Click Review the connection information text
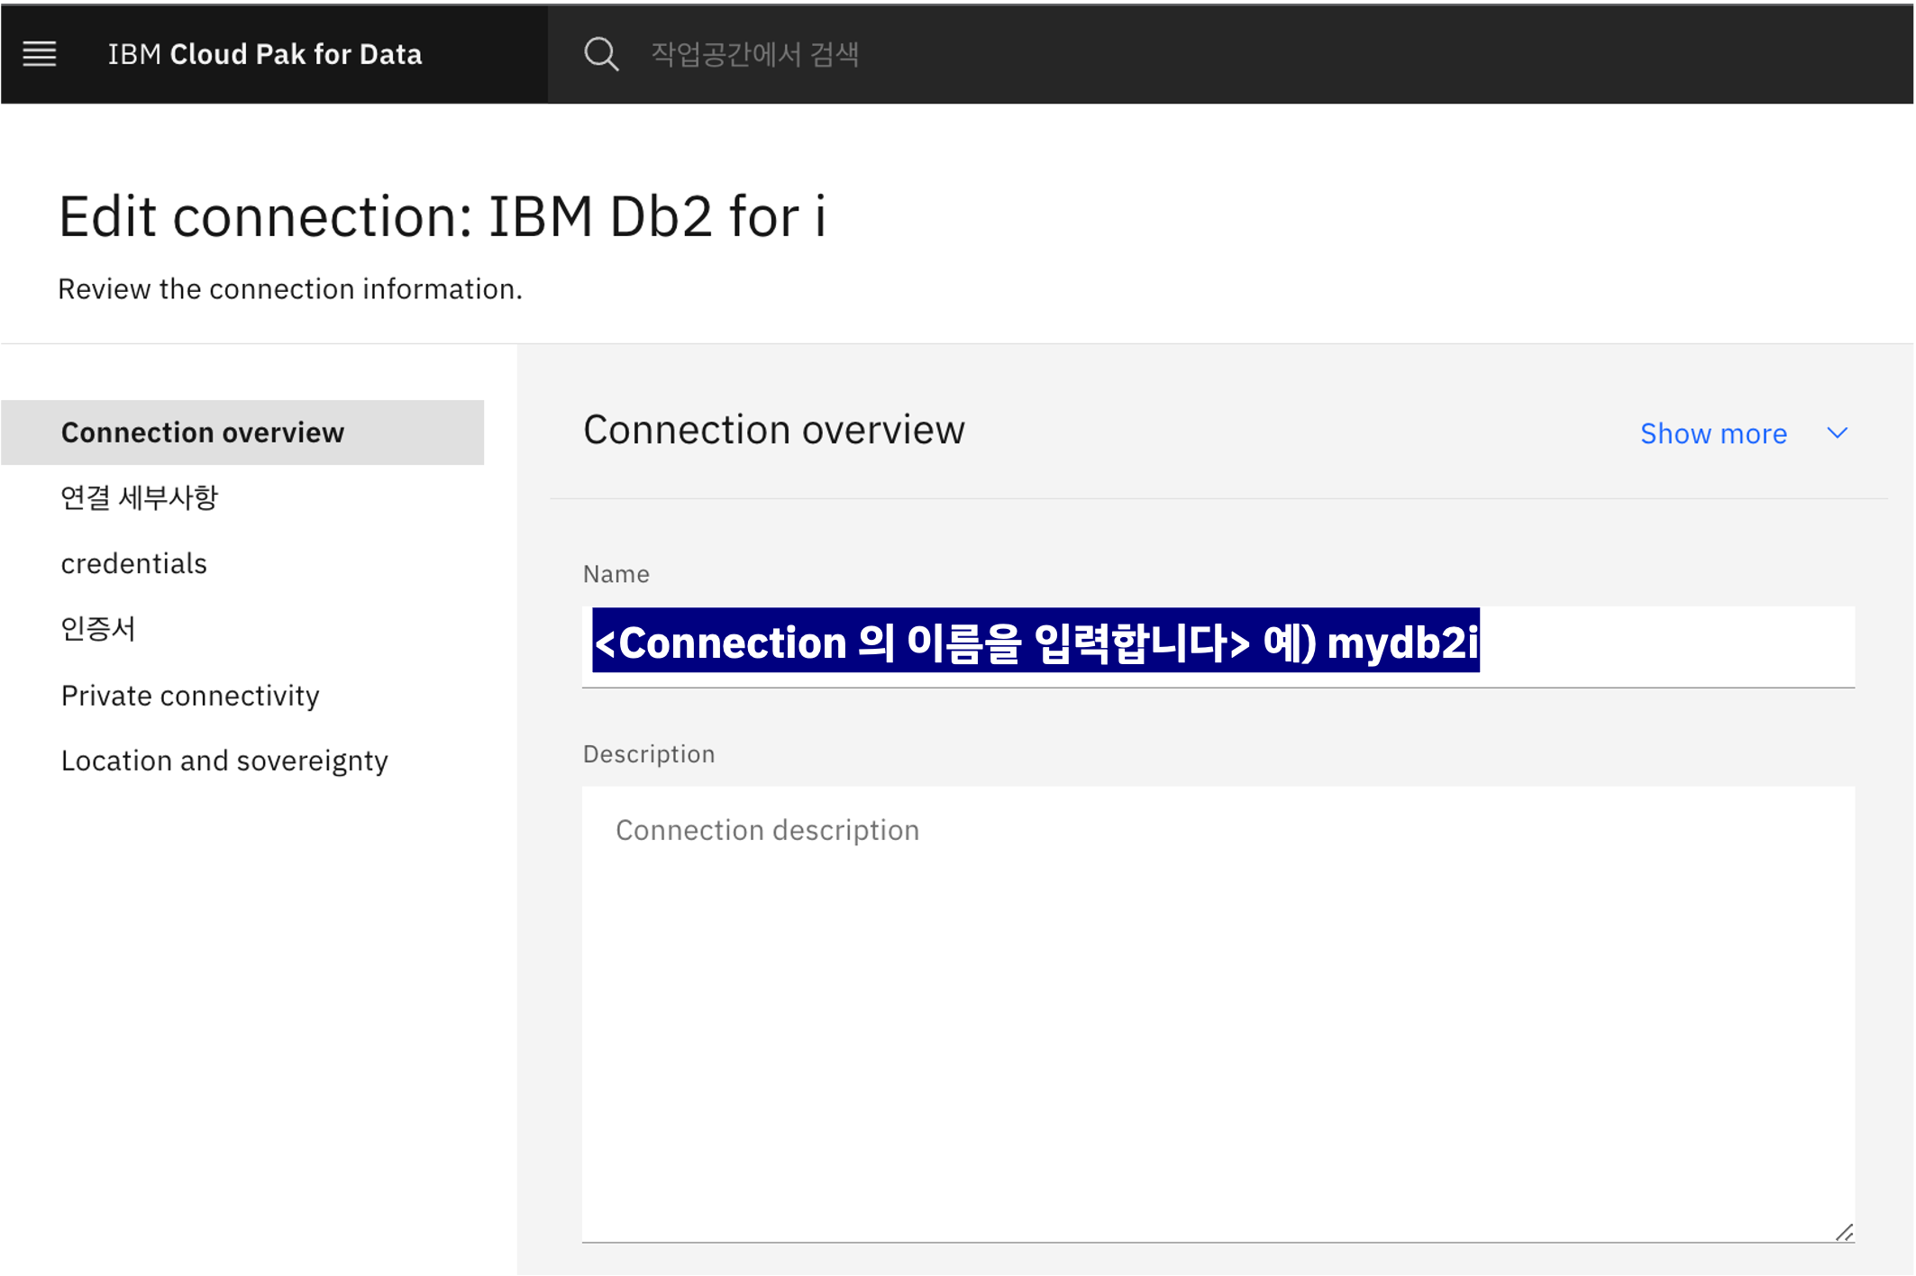This screenshot has width=1916, height=1276. pos(290,289)
